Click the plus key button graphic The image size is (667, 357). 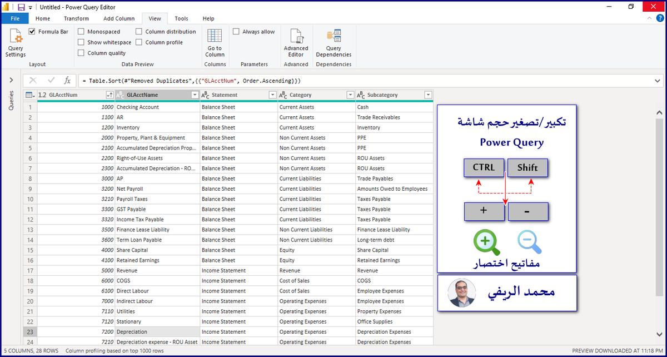coord(484,211)
